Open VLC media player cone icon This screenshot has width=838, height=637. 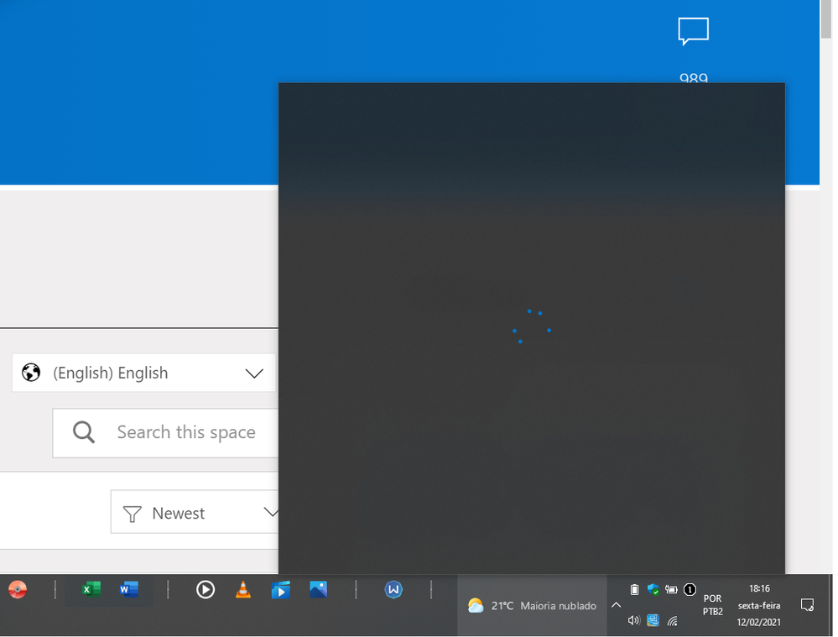[x=243, y=589]
